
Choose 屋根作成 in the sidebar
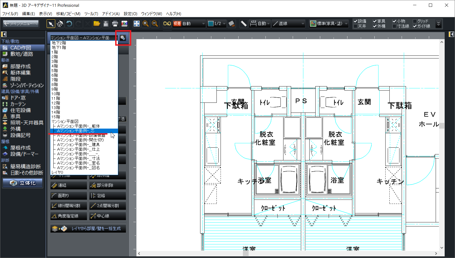tap(20, 148)
